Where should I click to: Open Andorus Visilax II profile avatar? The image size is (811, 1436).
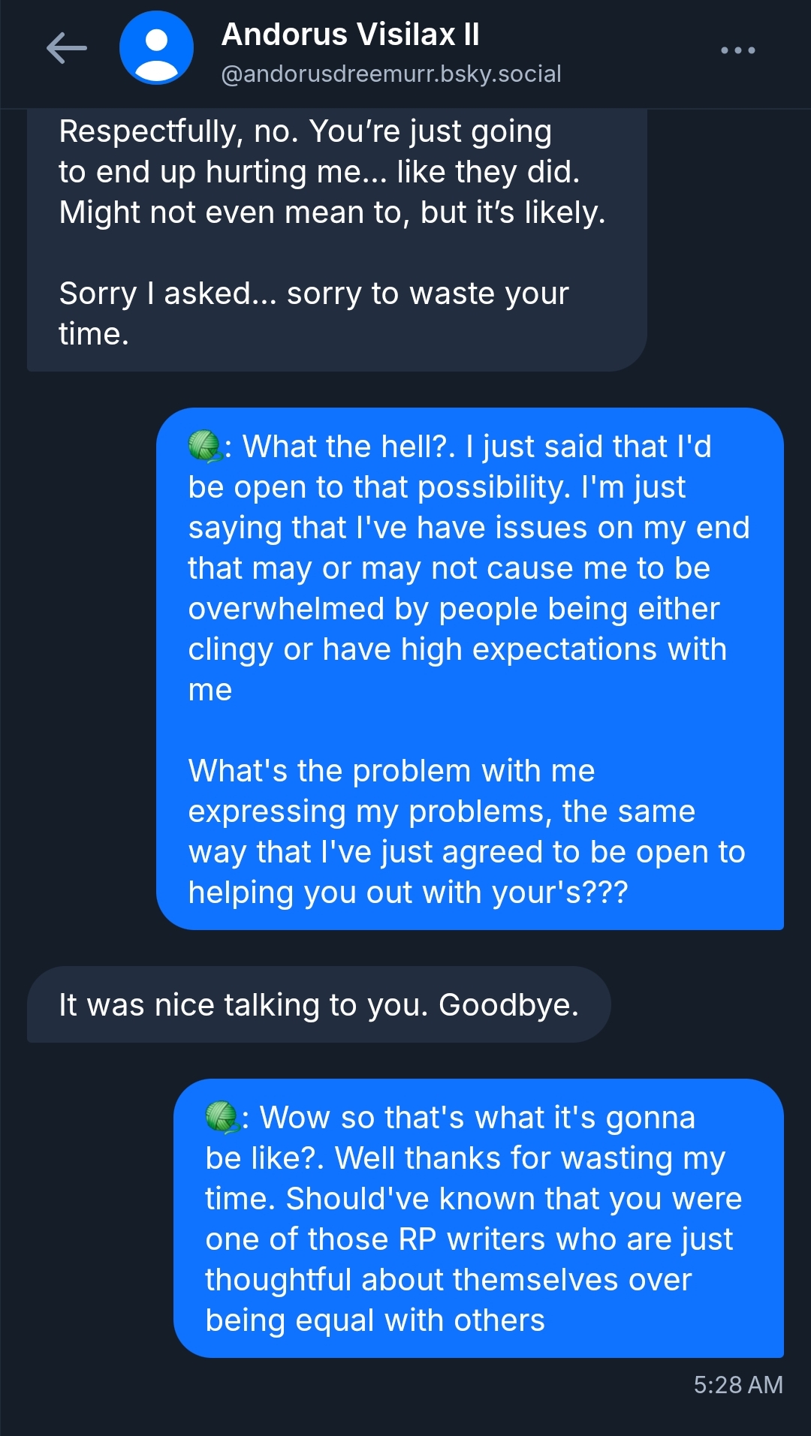point(156,48)
